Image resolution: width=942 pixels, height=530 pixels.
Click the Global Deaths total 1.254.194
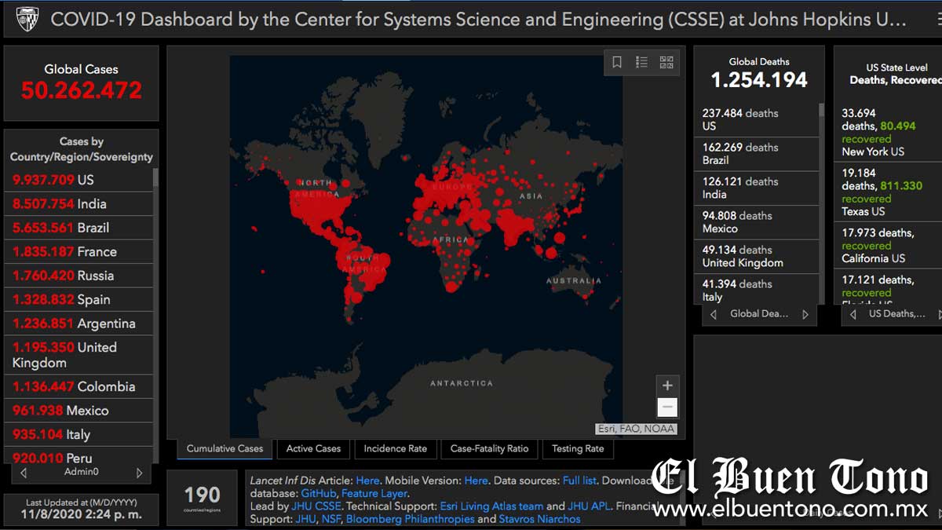point(759,80)
